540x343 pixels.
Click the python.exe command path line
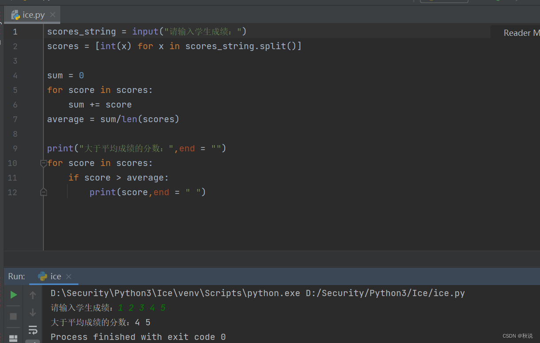(258, 293)
